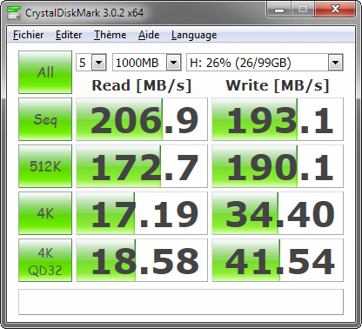Image resolution: width=362 pixels, height=329 pixels.
Task: Open the Editer menu
Action: pyautogui.click(x=69, y=35)
